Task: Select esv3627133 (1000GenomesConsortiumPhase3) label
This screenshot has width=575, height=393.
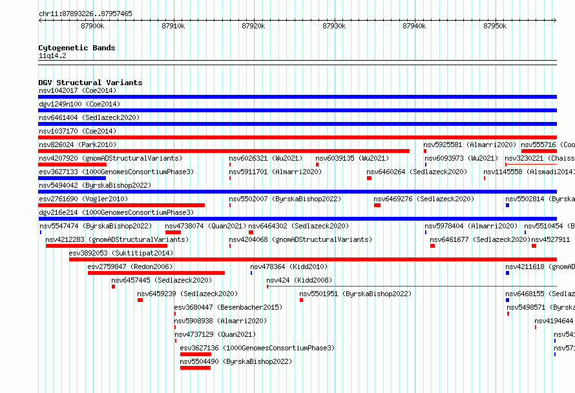Action: tap(116, 172)
